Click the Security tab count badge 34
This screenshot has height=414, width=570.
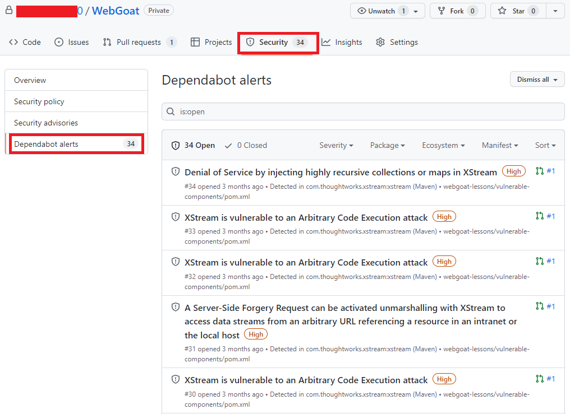point(300,42)
